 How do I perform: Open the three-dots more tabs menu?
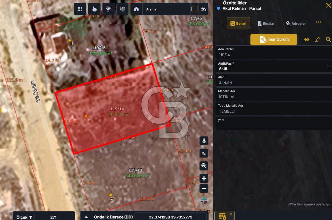pyautogui.click(x=318, y=22)
